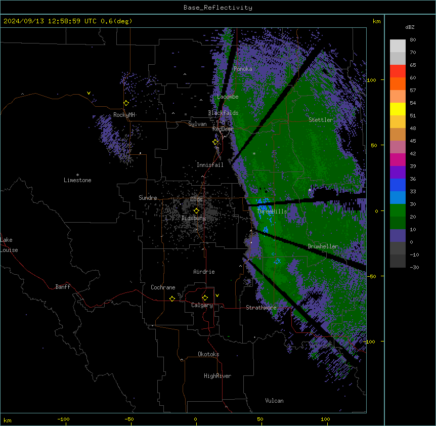Click the 80 value on dBZ legend

pyautogui.click(x=413, y=40)
